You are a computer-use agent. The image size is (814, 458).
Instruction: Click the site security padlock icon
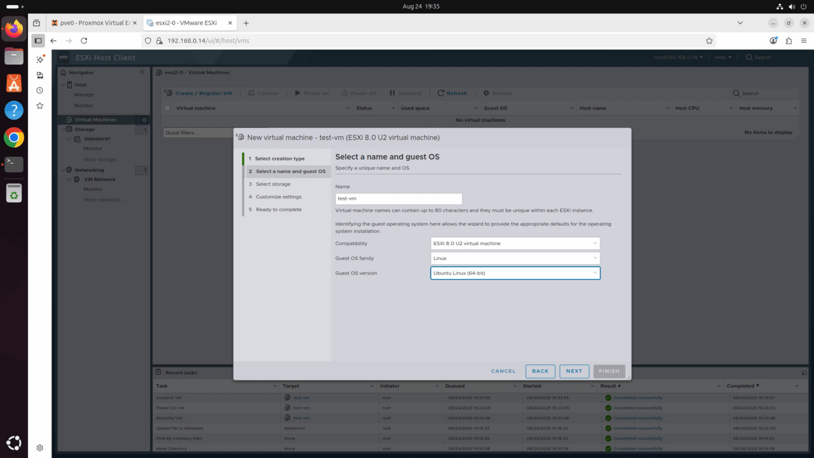(160, 41)
